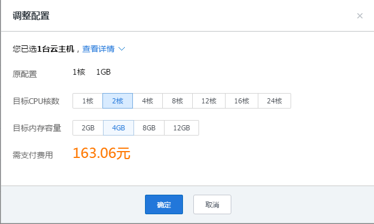Select 2GB memory capacity
Image resolution: width=374 pixels, height=224 pixels.
click(x=88, y=128)
